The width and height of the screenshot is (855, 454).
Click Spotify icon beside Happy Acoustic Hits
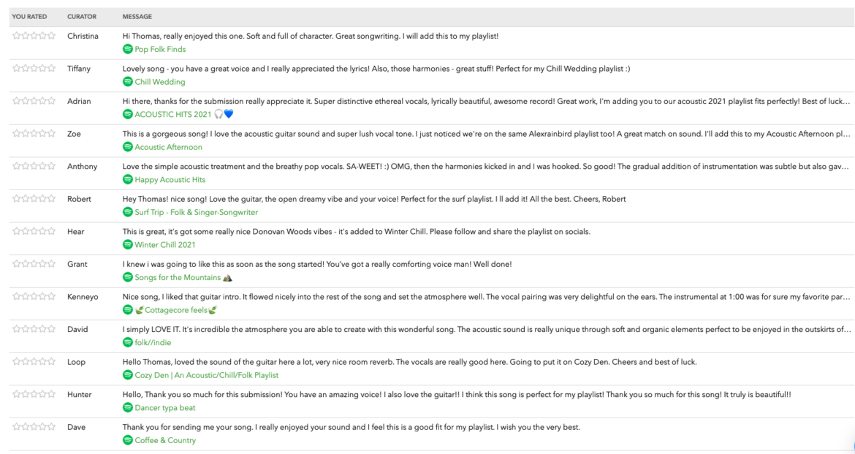[128, 180]
